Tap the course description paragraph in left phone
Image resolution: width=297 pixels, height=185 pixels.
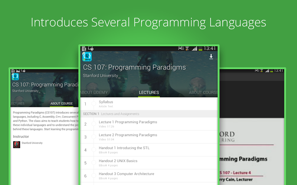tap(46, 121)
